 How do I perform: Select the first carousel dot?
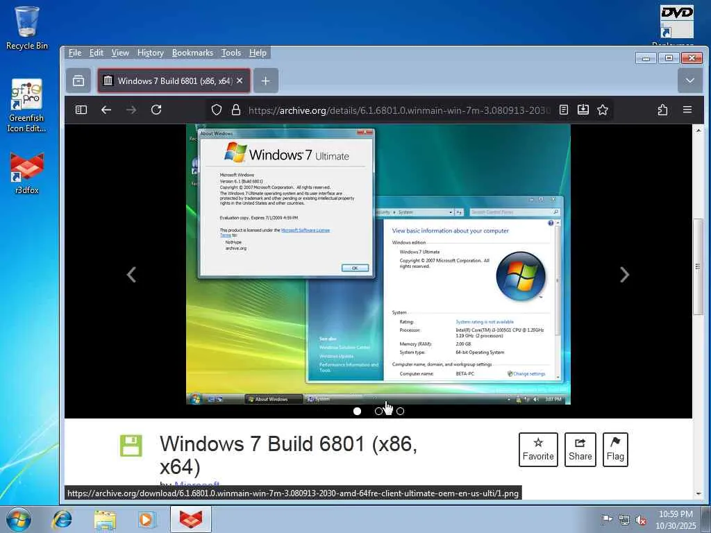tap(358, 411)
